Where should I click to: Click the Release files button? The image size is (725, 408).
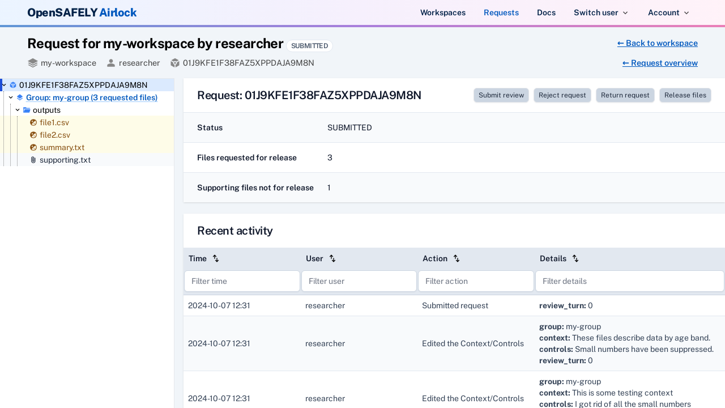coord(685,95)
